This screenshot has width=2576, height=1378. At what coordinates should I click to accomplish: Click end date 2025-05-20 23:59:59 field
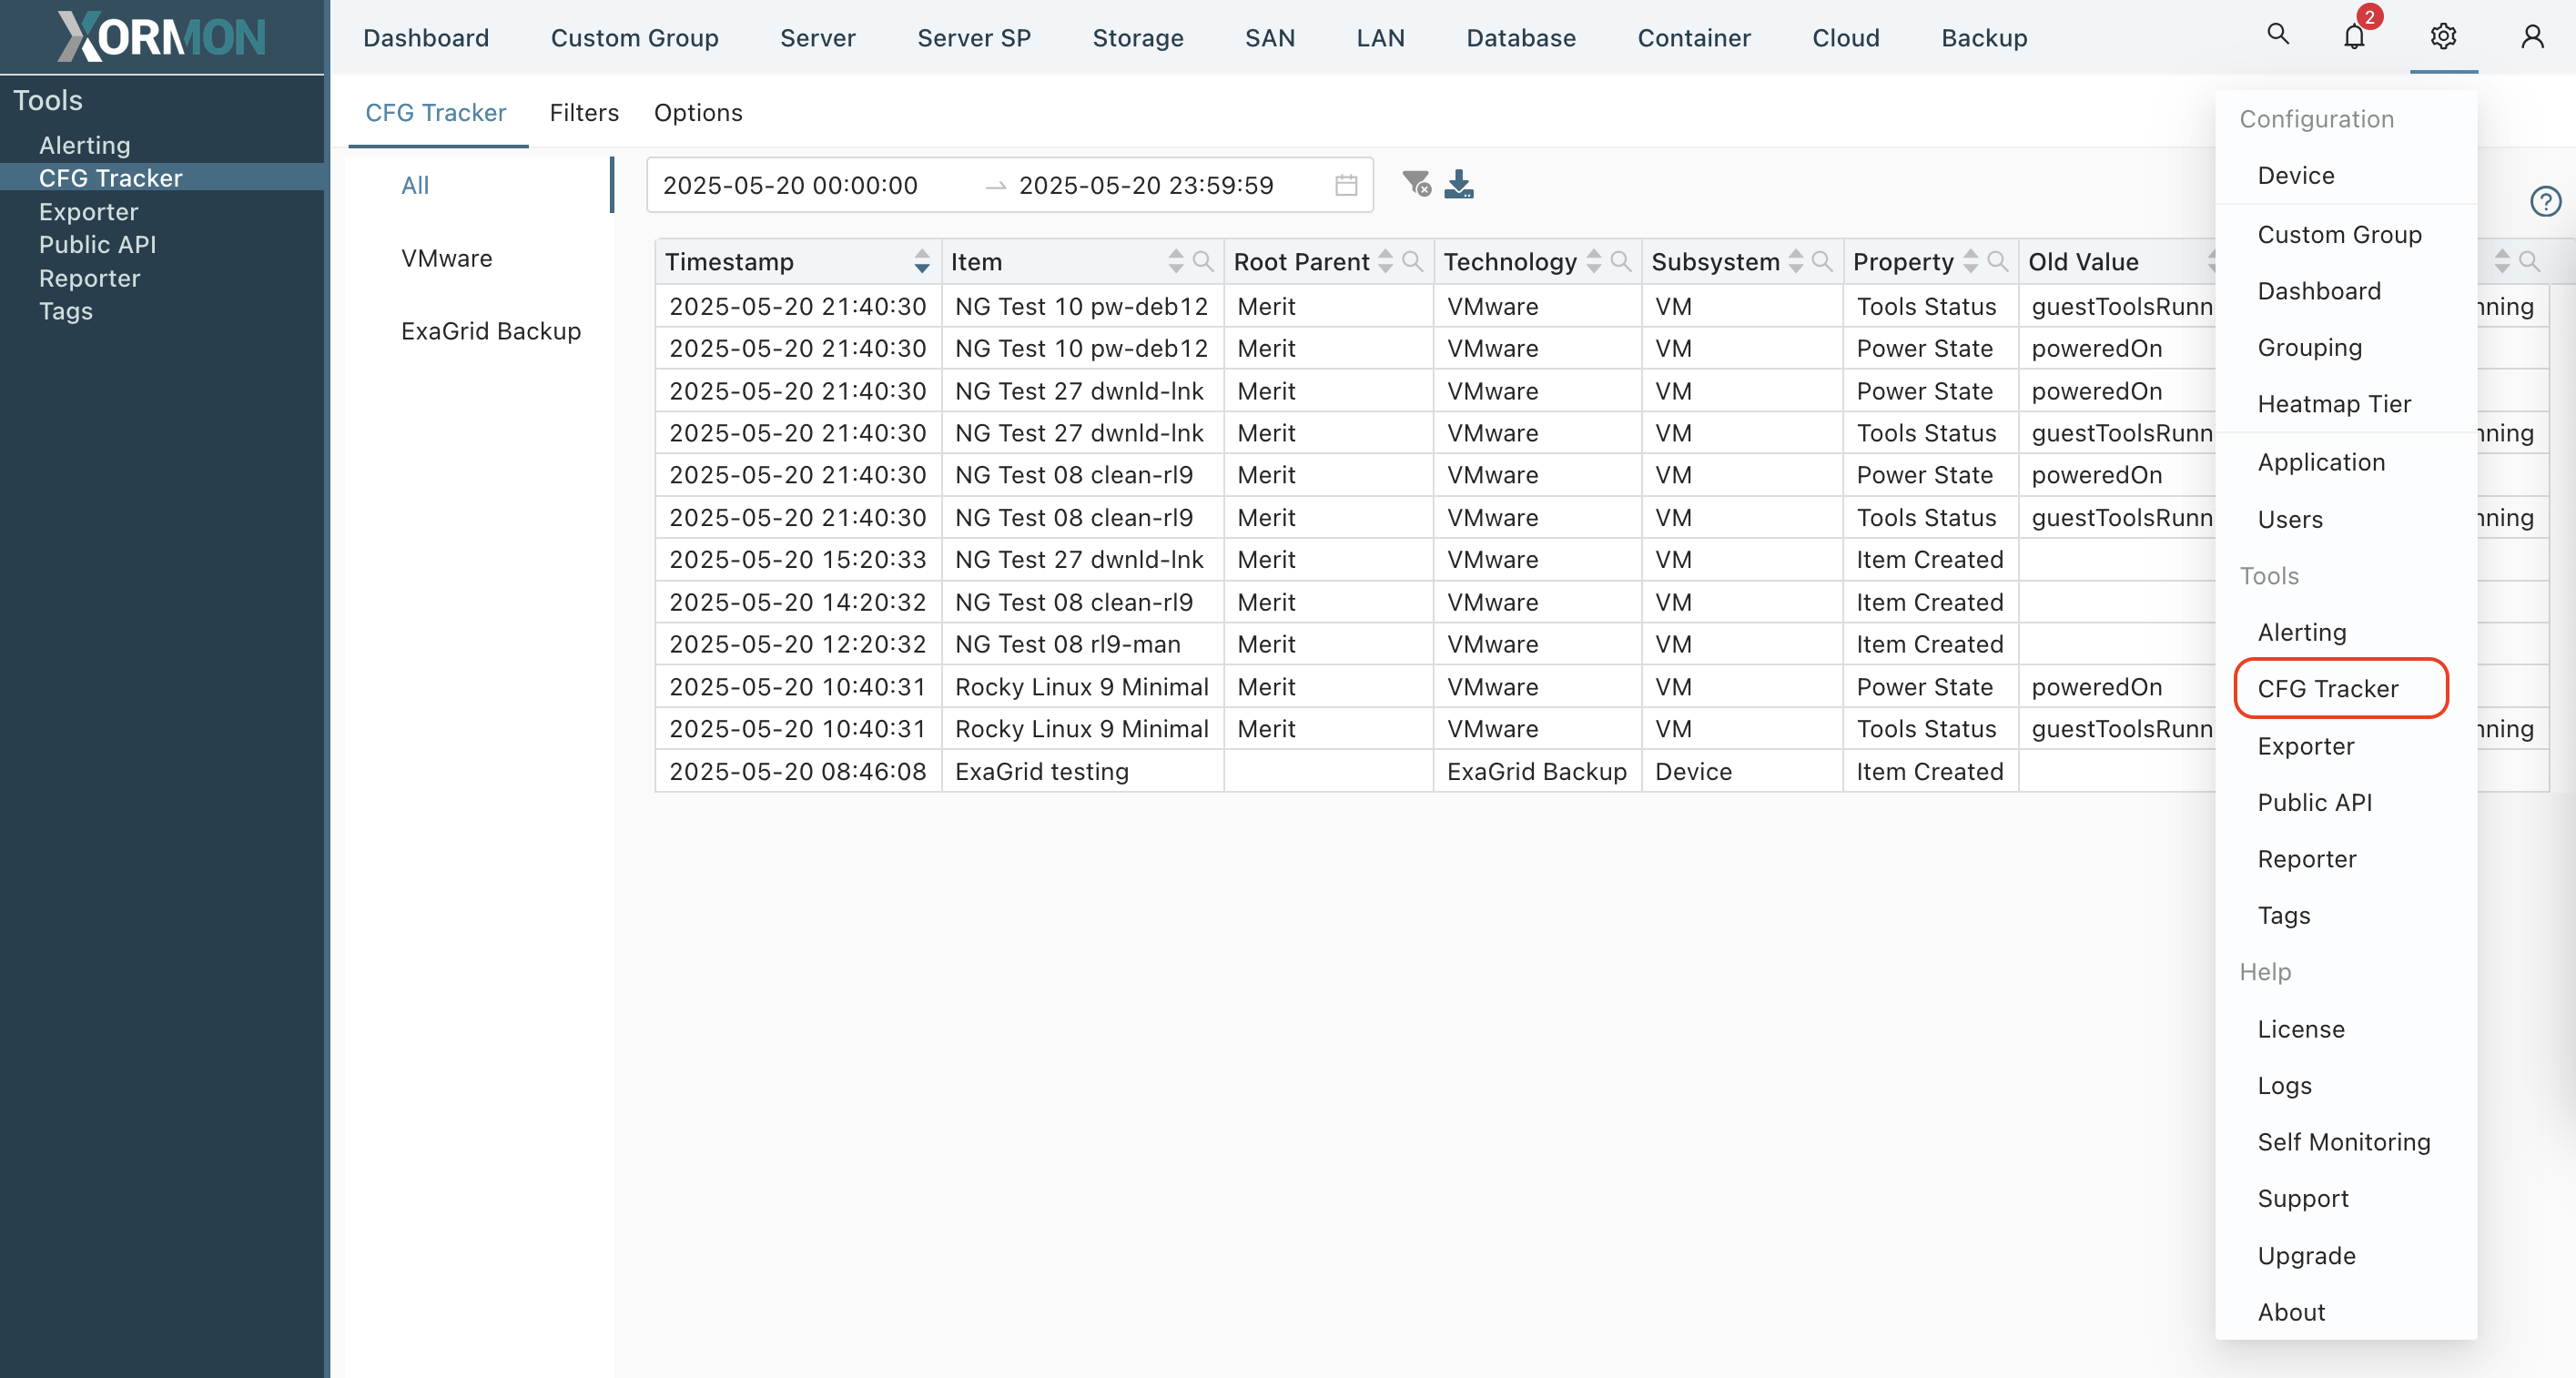coord(1146,186)
